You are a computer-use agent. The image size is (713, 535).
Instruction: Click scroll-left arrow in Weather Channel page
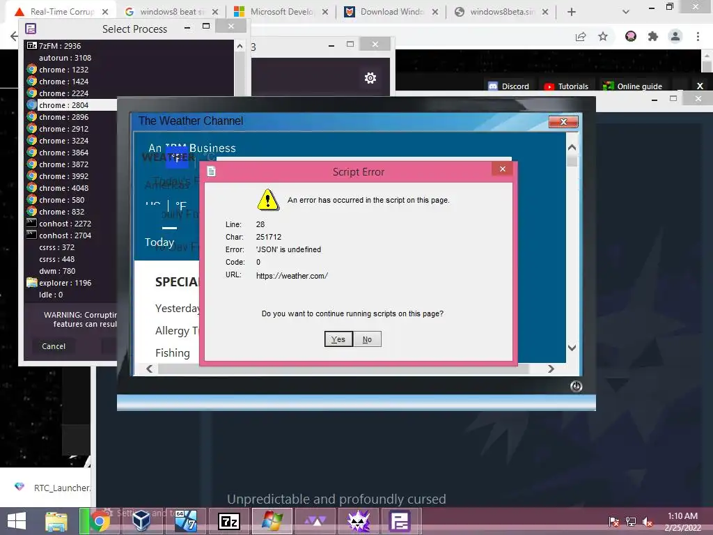[150, 369]
